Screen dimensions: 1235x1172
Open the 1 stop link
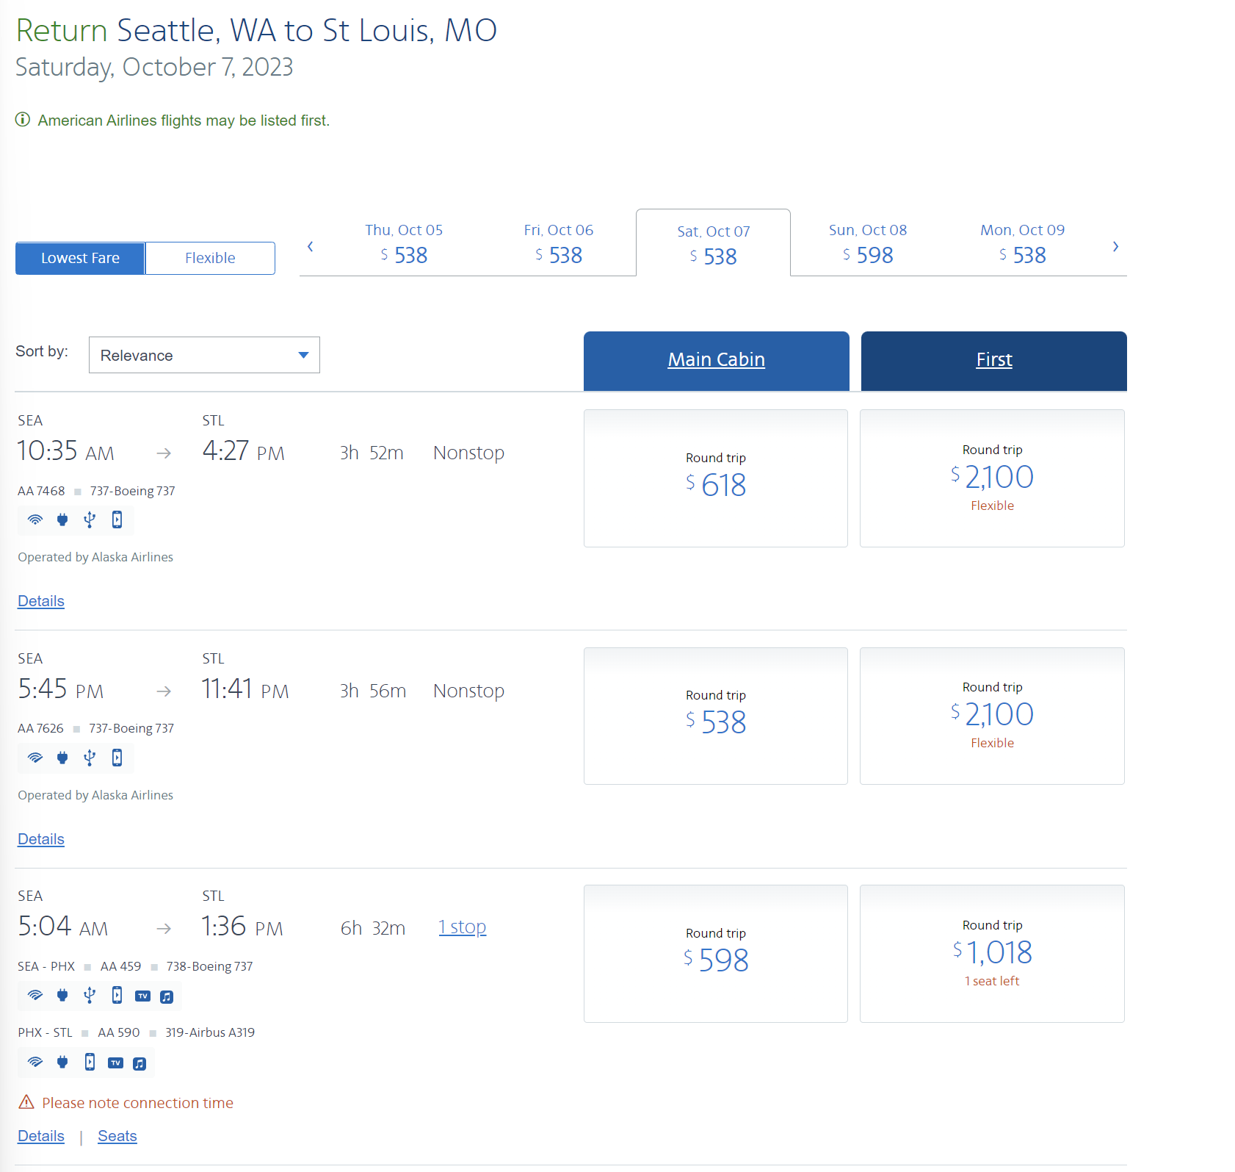pyautogui.click(x=462, y=927)
